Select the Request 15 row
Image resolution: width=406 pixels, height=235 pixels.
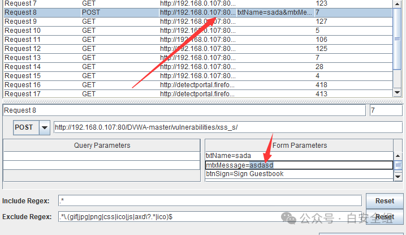(x=198, y=76)
